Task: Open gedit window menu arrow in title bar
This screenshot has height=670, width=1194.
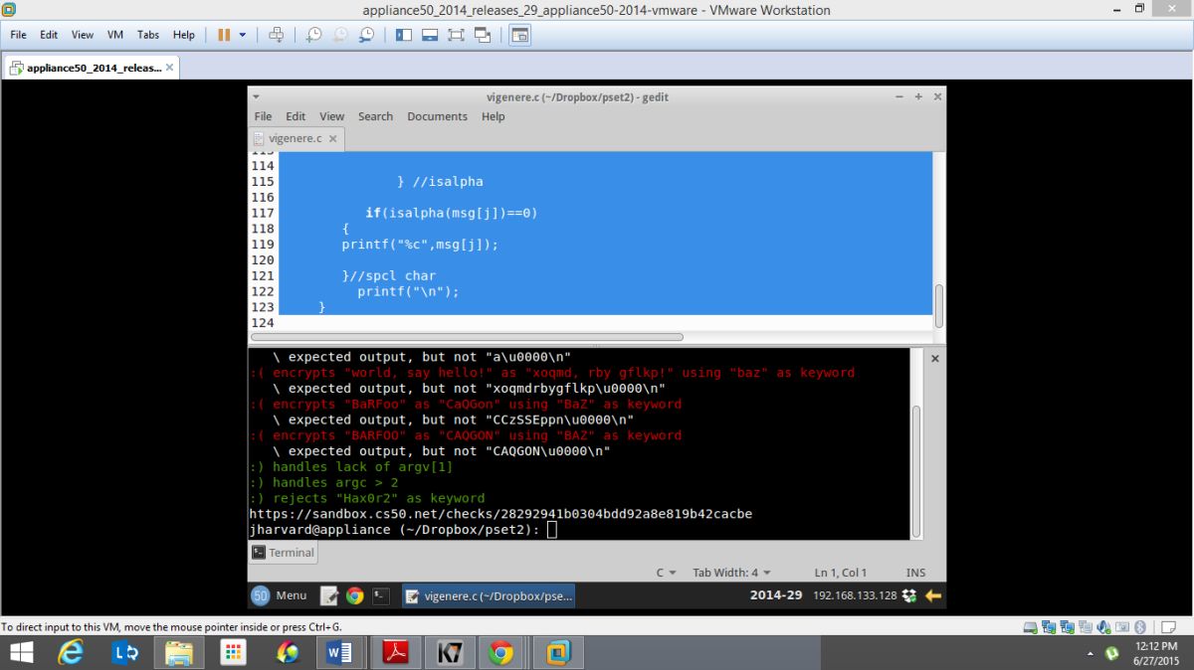Action: 256,97
